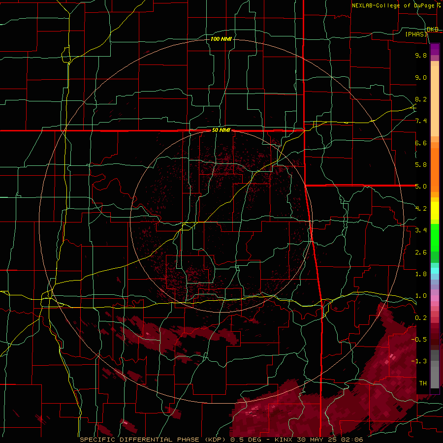Click the 50 NMI range ring label

(x=221, y=130)
